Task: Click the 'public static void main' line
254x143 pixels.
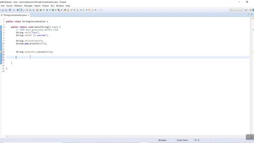Action: tap(36, 27)
